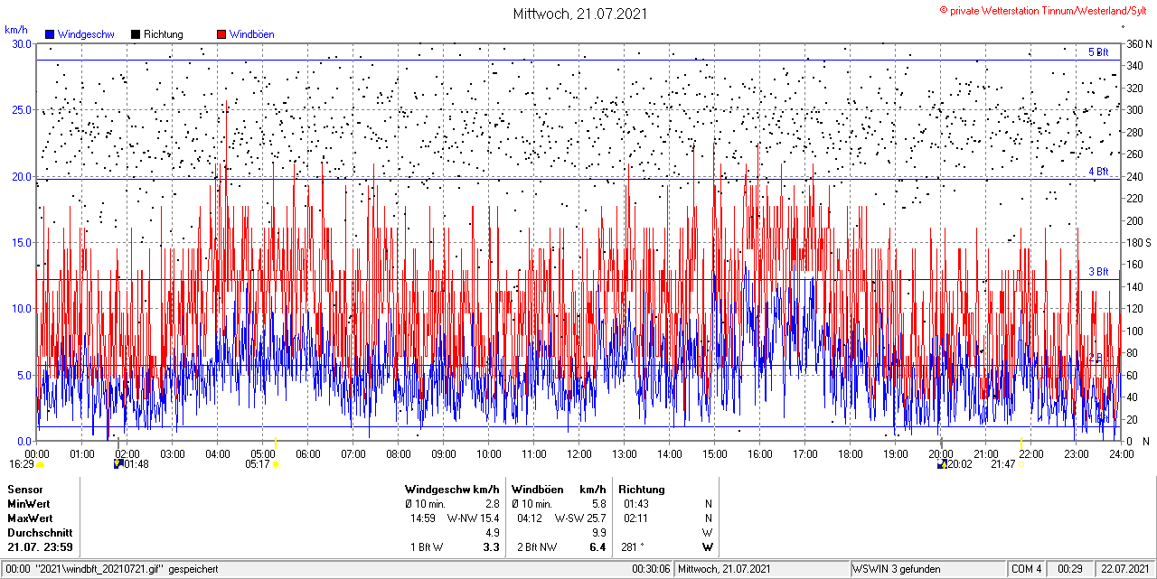Screen dimensions: 1157x579
Task: Click the MinWert row heading
Action: (29, 504)
